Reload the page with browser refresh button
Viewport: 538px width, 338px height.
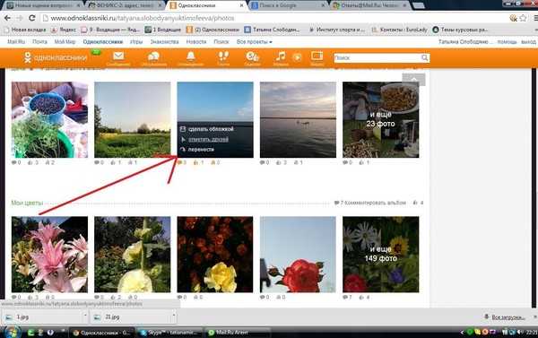(x=32, y=18)
